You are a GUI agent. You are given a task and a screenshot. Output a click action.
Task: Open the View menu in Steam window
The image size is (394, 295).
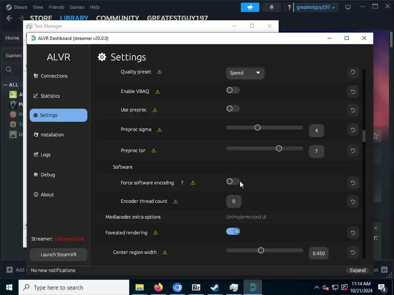tap(38, 7)
